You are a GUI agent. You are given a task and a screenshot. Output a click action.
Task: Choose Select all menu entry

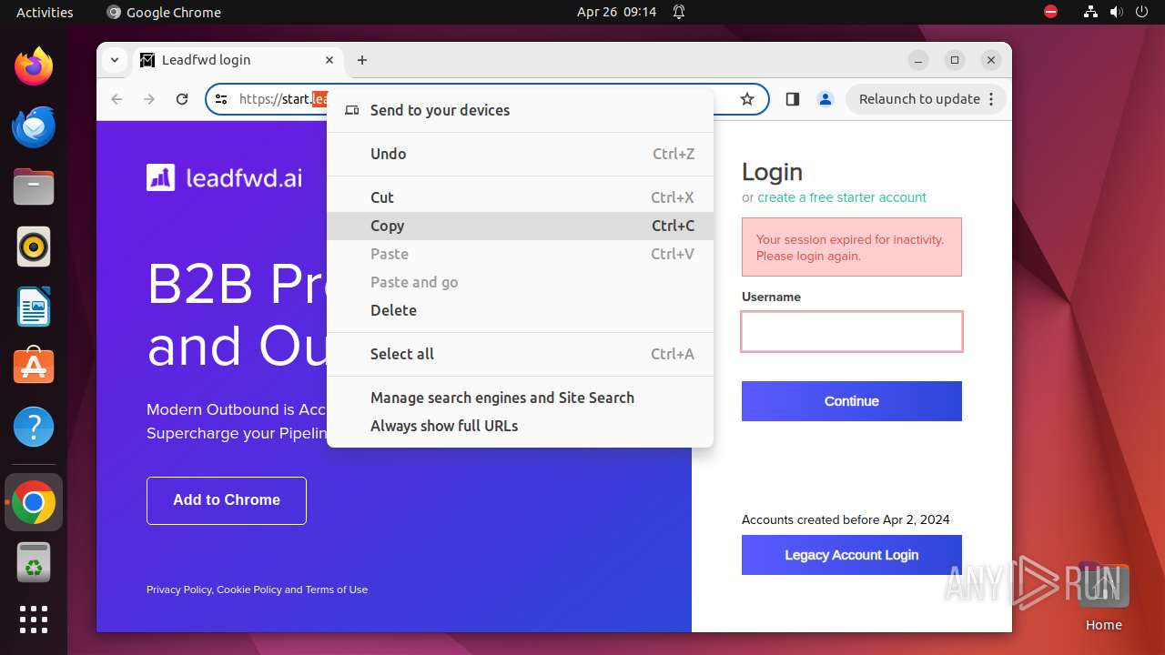pos(520,354)
